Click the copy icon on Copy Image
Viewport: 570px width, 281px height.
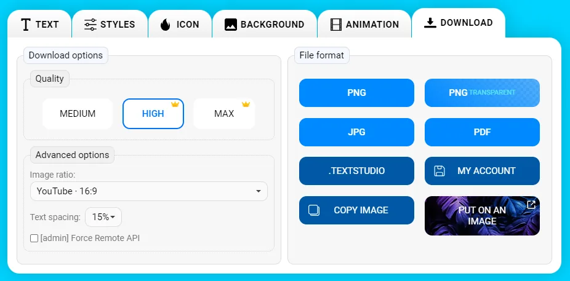314,210
